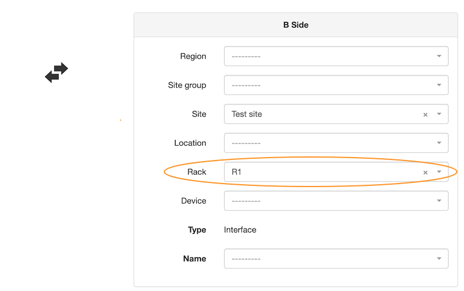The height and width of the screenshot is (291, 464).
Task: Clear the Test site selection
Action: pyautogui.click(x=425, y=115)
